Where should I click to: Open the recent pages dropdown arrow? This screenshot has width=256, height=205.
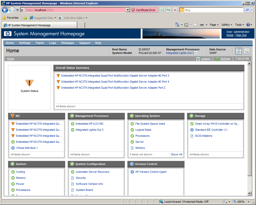point(17,10)
